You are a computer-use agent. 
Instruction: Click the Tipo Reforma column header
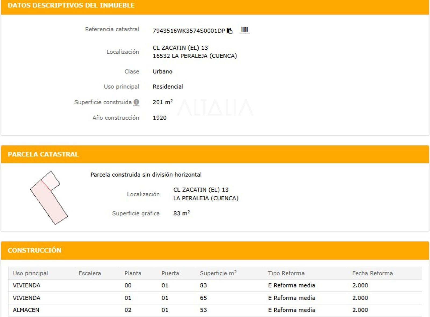(x=286, y=273)
